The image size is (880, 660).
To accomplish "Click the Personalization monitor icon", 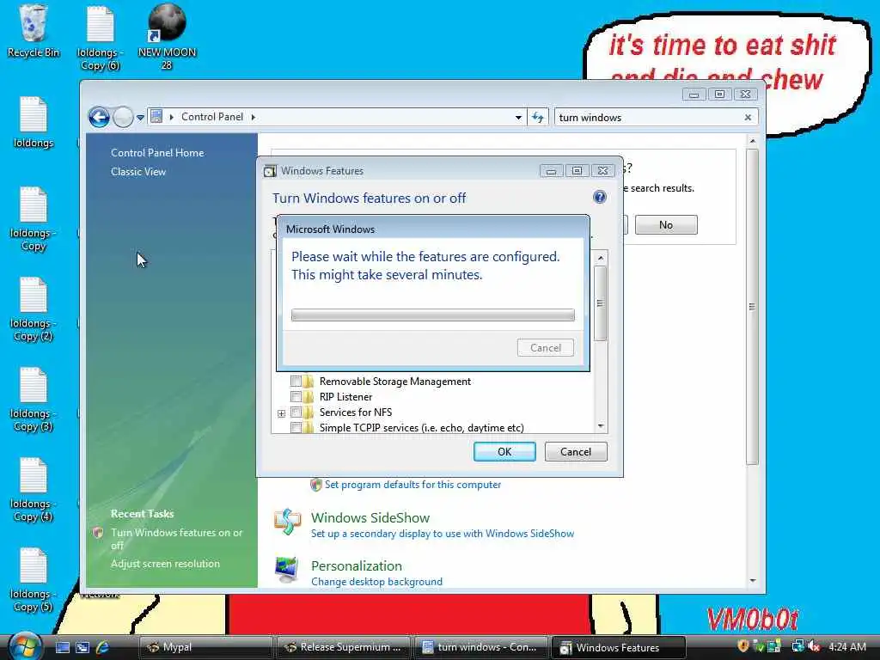I will pos(287,571).
